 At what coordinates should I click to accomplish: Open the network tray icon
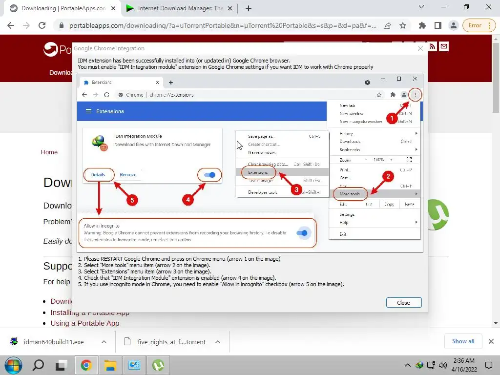(x=431, y=365)
